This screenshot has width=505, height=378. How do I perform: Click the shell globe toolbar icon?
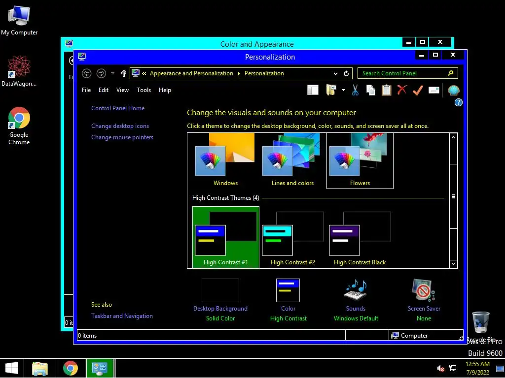(453, 91)
